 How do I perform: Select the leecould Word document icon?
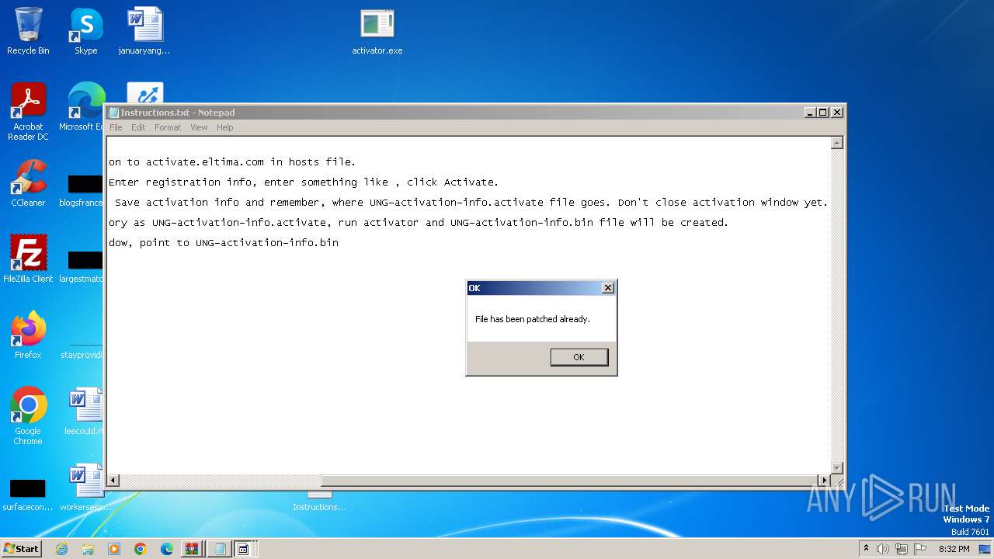(85, 411)
